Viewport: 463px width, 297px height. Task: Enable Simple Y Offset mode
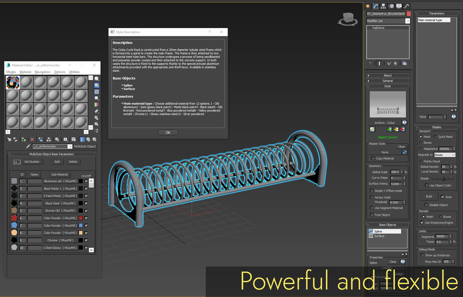click(372, 191)
